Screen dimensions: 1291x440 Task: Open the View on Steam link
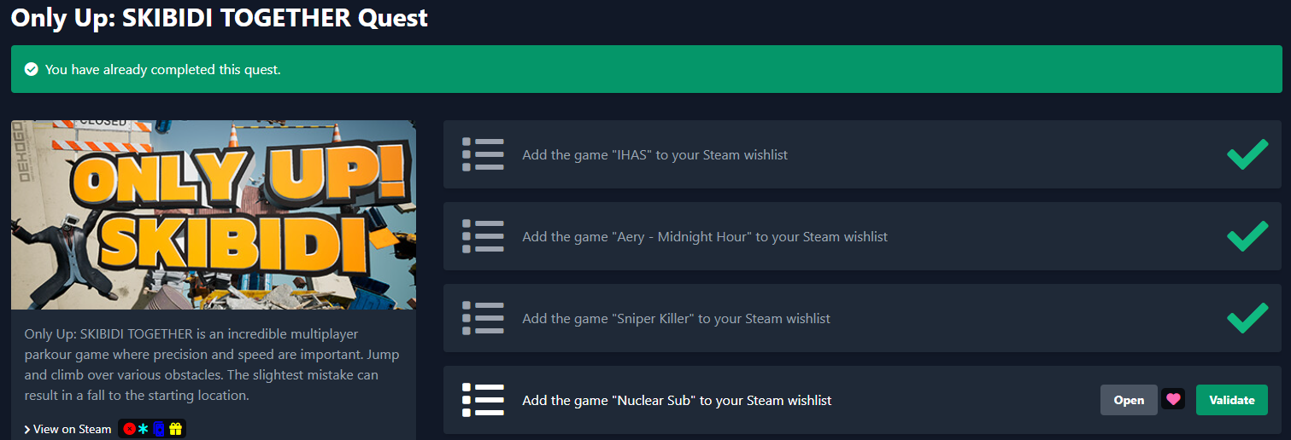pos(72,429)
